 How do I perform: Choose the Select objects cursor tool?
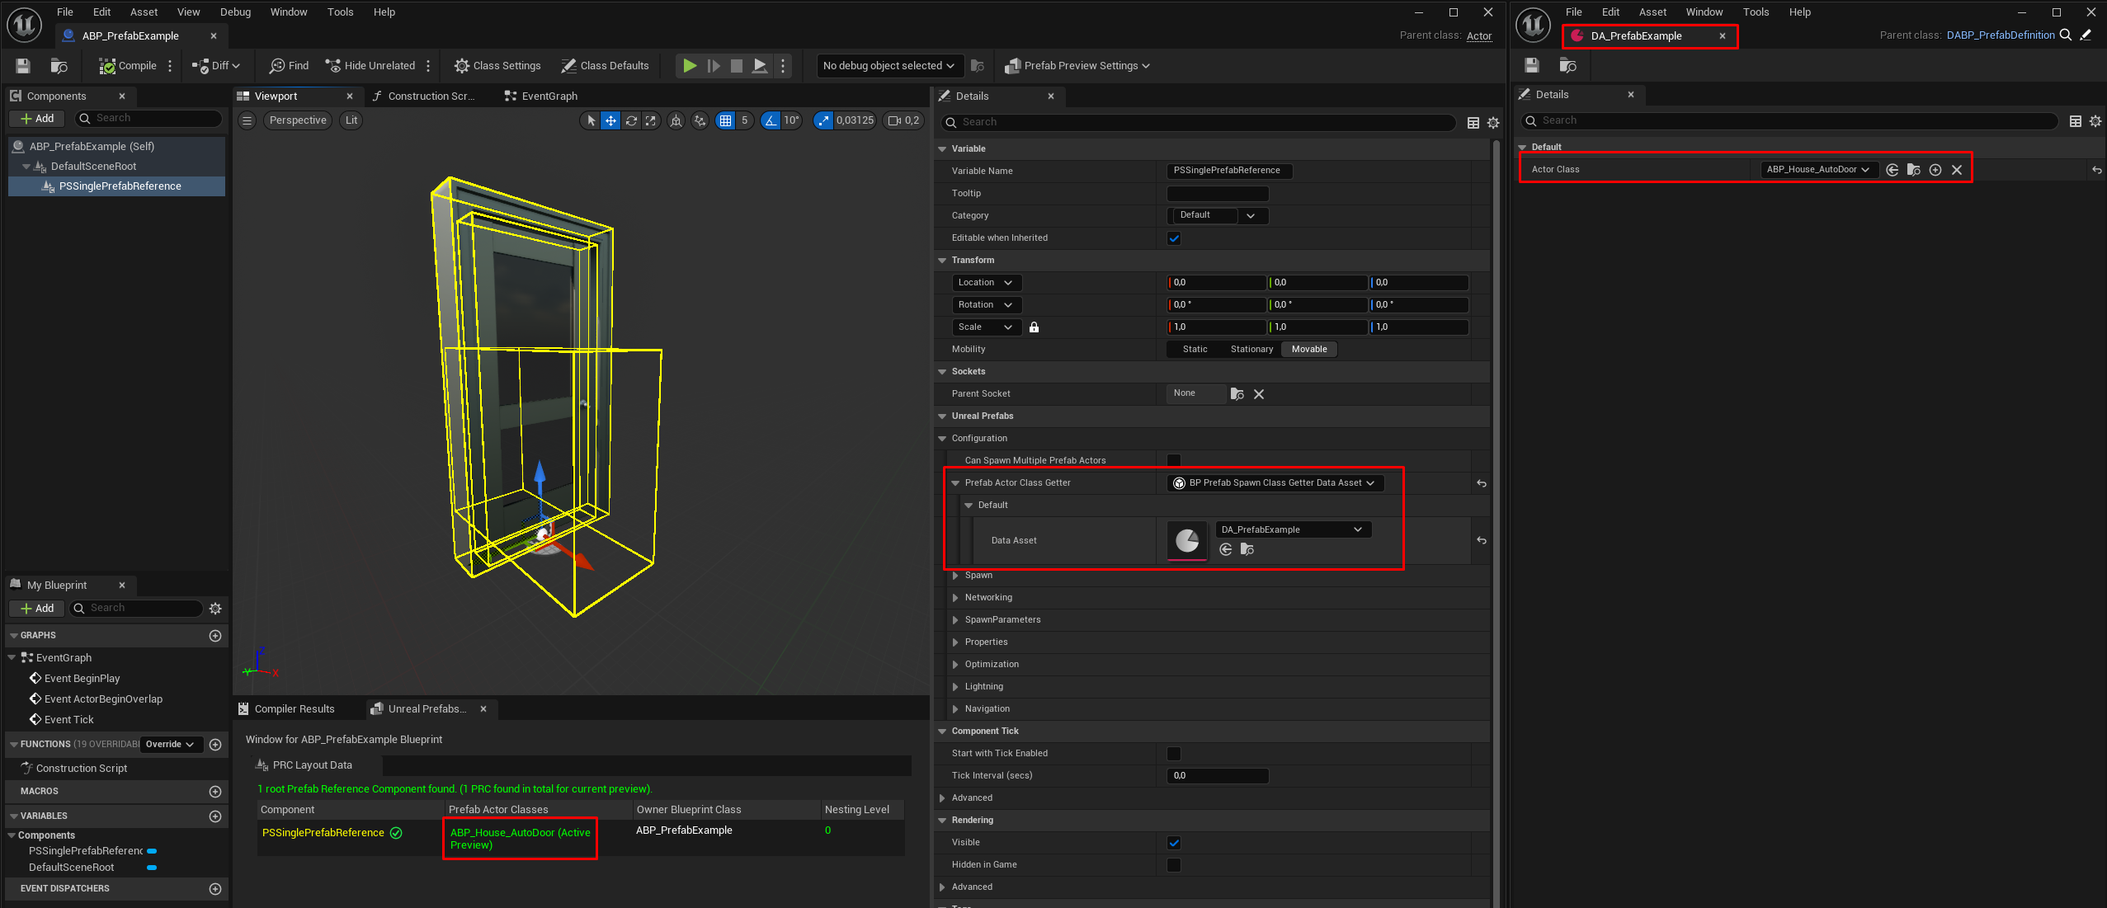click(591, 120)
